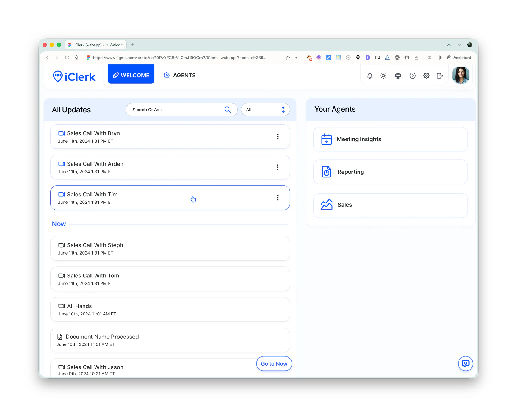The height and width of the screenshot is (417, 517).
Task: Click the browser forward arrow
Action: 57,58
